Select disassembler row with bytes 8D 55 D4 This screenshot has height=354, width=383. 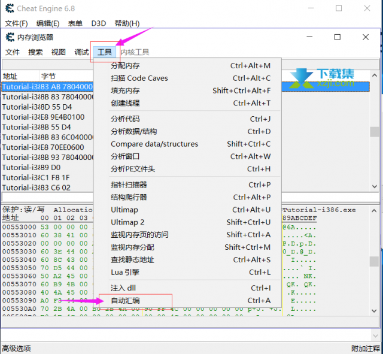pyautogui.click(x=47, y=107)
